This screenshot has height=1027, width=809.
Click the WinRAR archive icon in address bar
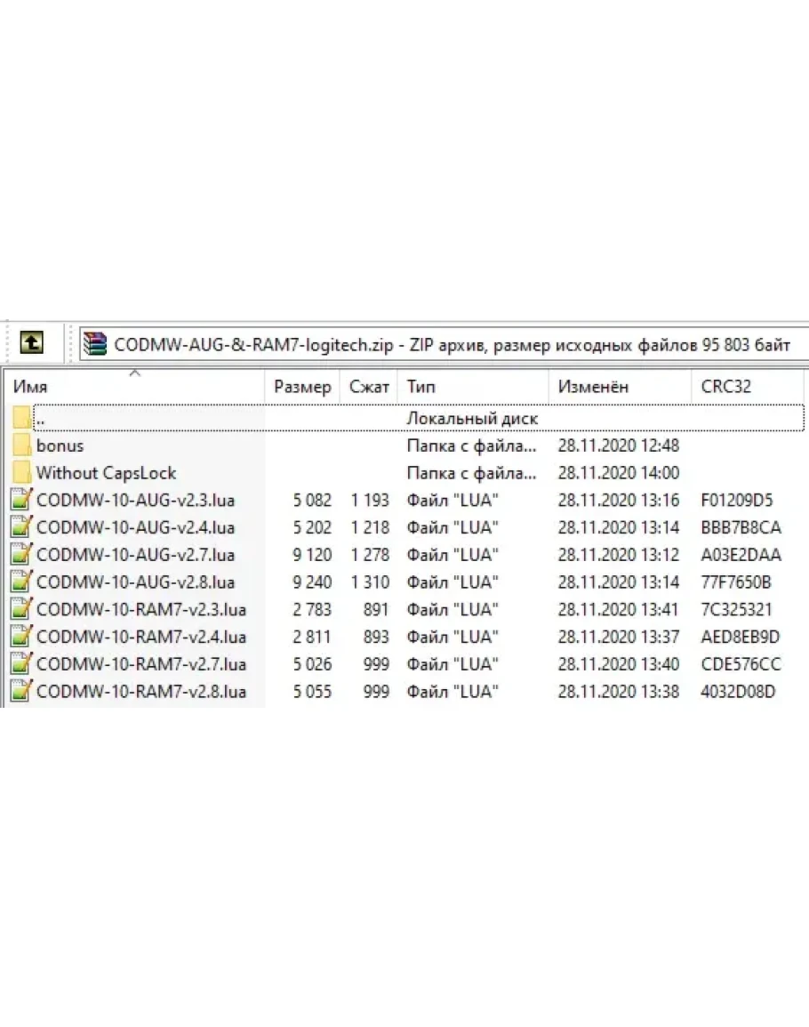[95, 344]
